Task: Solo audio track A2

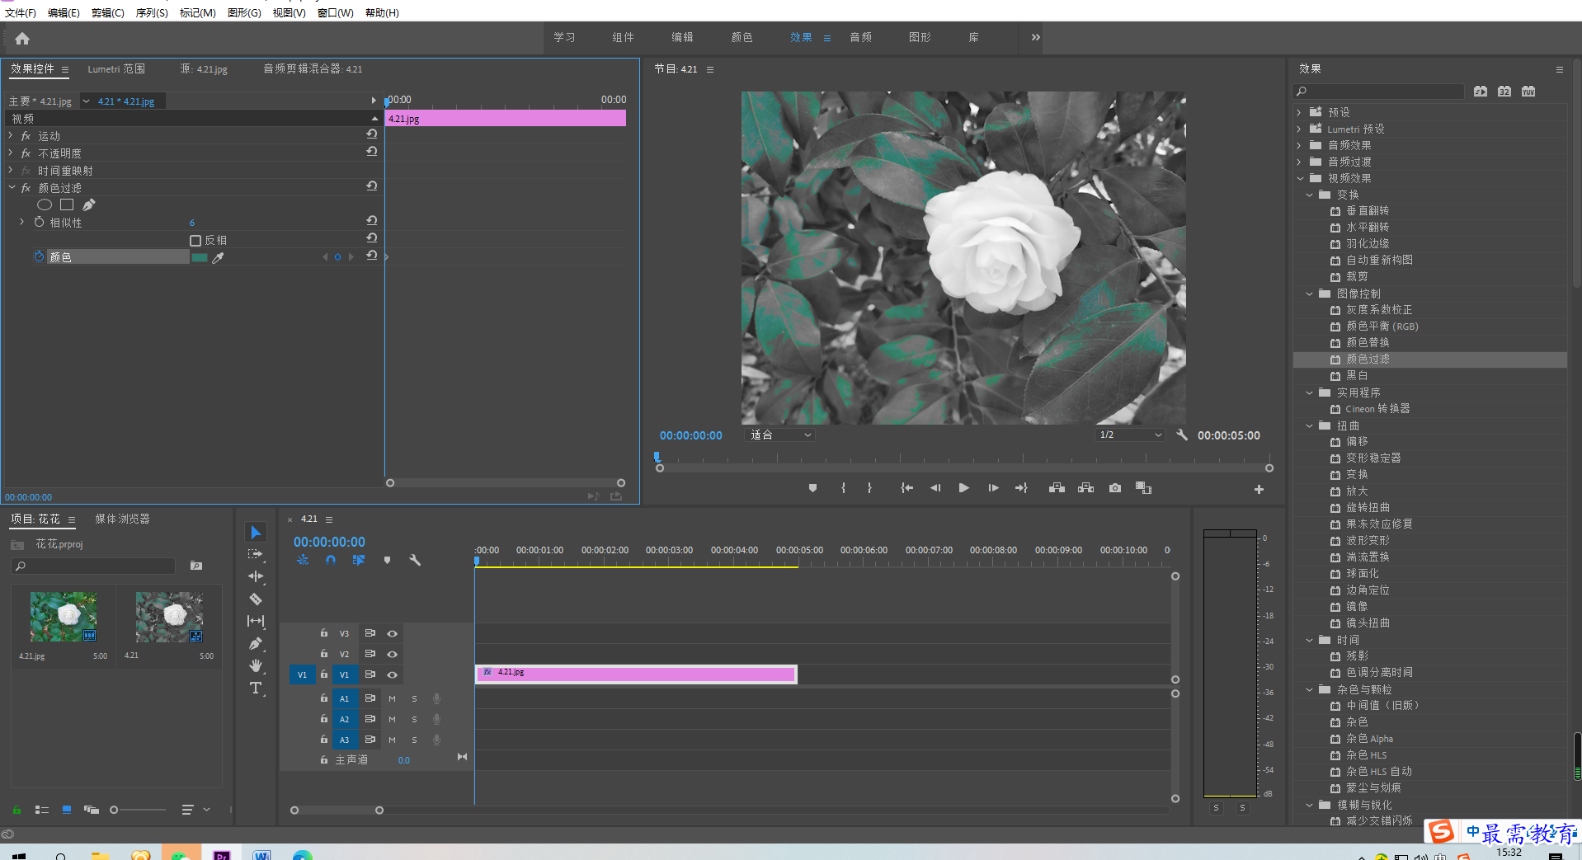Action: [x=414, y=720]
